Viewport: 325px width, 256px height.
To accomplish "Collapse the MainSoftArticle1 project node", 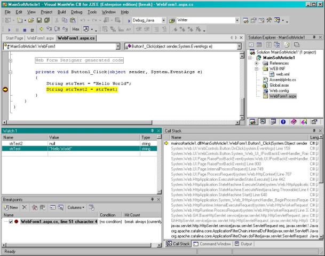I will click(x=250, y=58).
